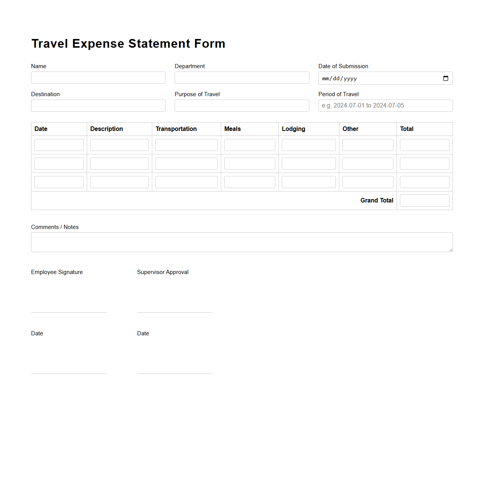Click the second row Meals input
The image size is (484, 492).
pyautogui.click(x=249, y=163)
